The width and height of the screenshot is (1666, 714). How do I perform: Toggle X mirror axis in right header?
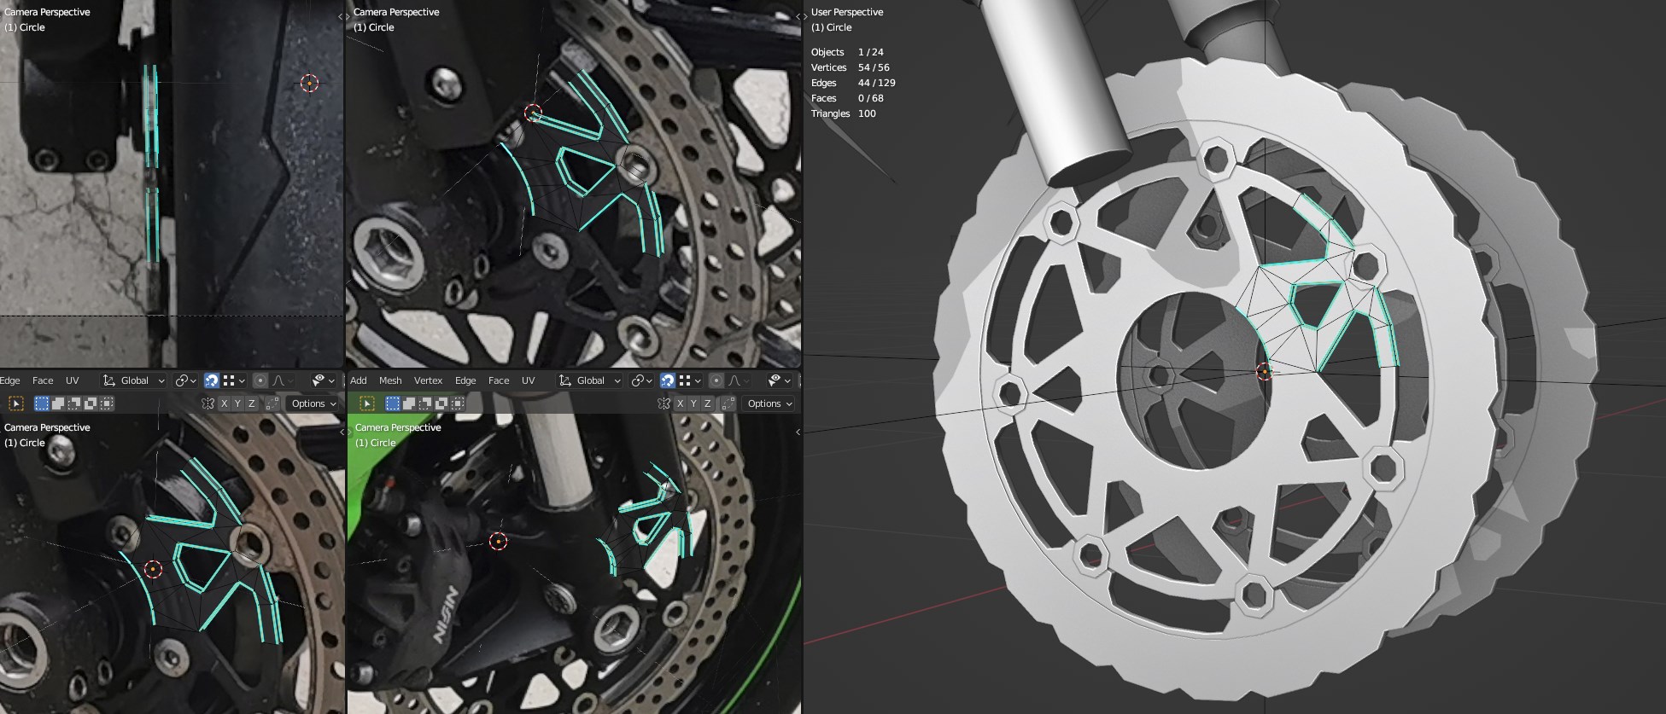point(681,403)
